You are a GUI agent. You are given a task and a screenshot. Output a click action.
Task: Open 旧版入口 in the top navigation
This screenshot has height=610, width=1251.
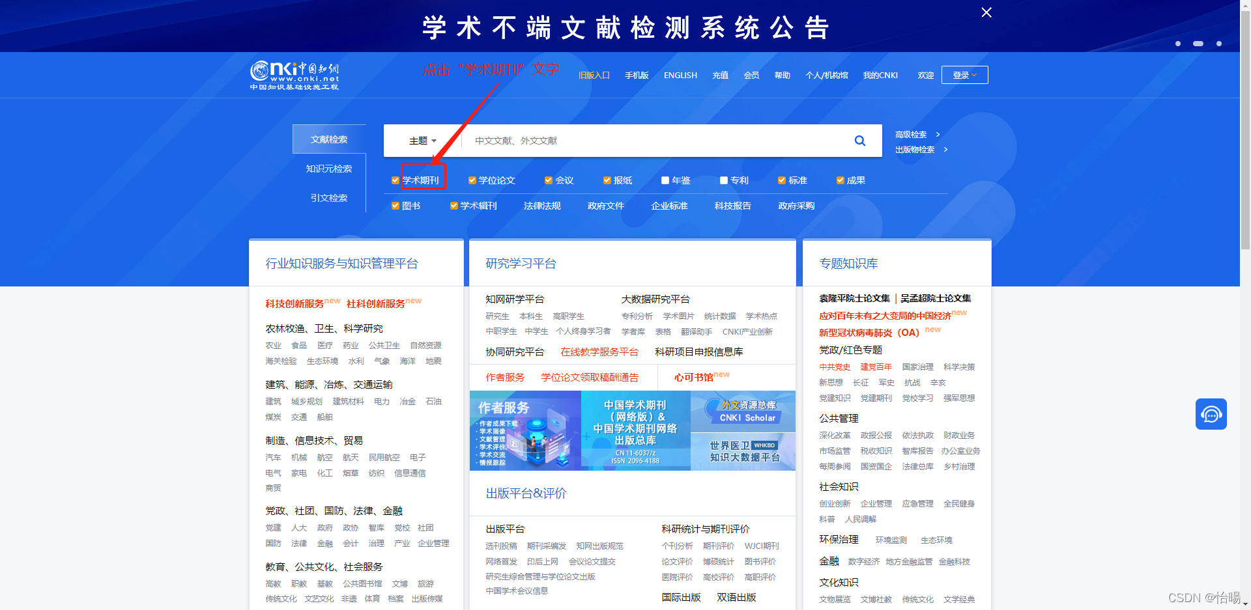click(594, 76)
